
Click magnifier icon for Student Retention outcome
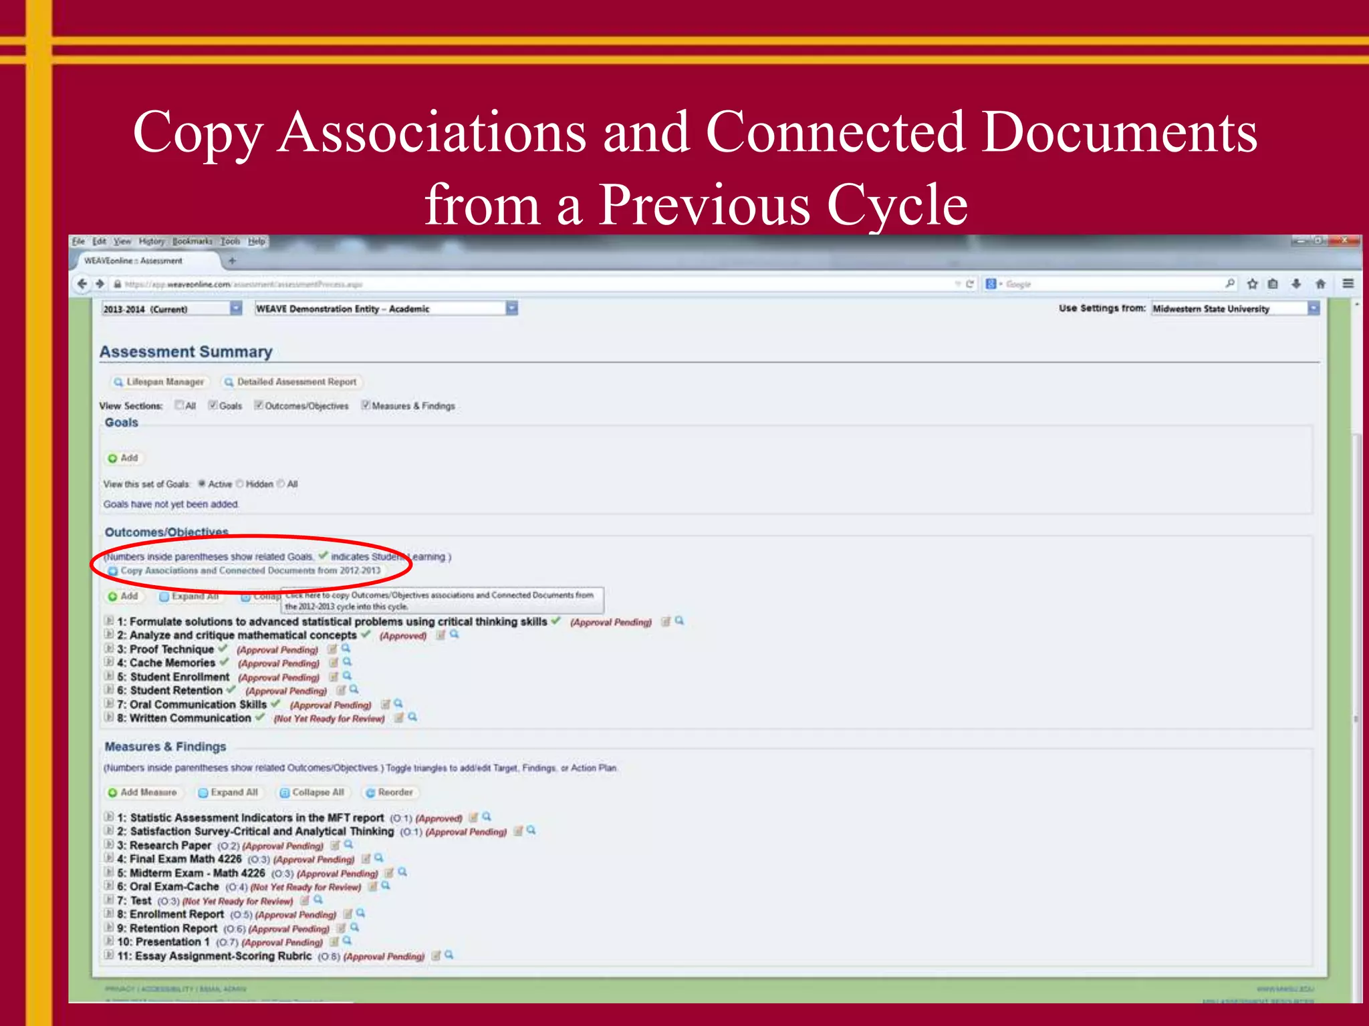[354, 690]
